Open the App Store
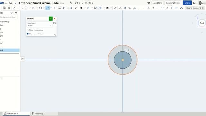Screen dimensions: 206x116 tap(157, 3)
